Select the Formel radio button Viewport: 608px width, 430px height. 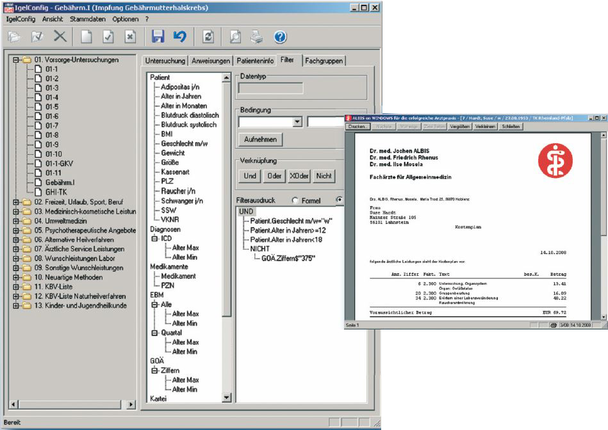pos(295,200)
